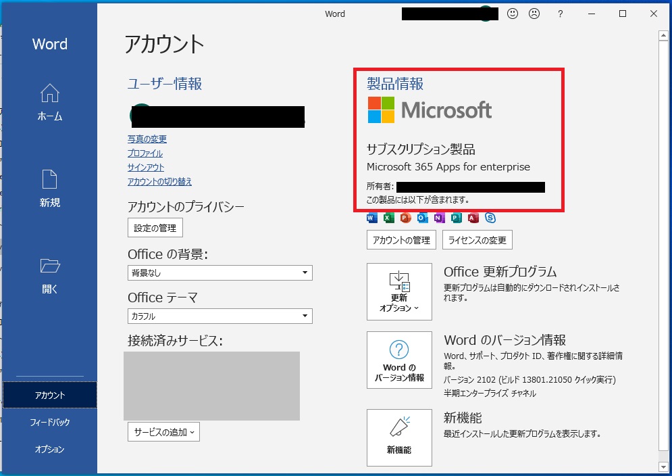Open the 更新オプション update options dropdown button
Image resolution: width=672 pixels, height=476 pixels.
[x=399, y=292]
